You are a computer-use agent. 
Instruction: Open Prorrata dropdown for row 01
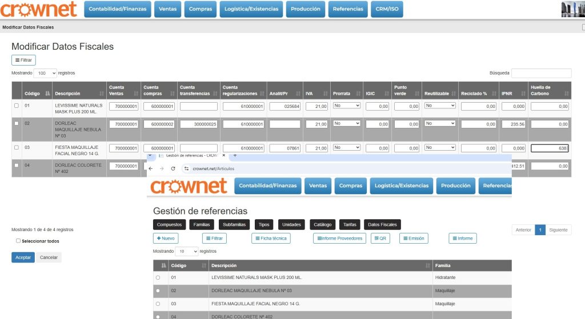[x=347, y=106]
